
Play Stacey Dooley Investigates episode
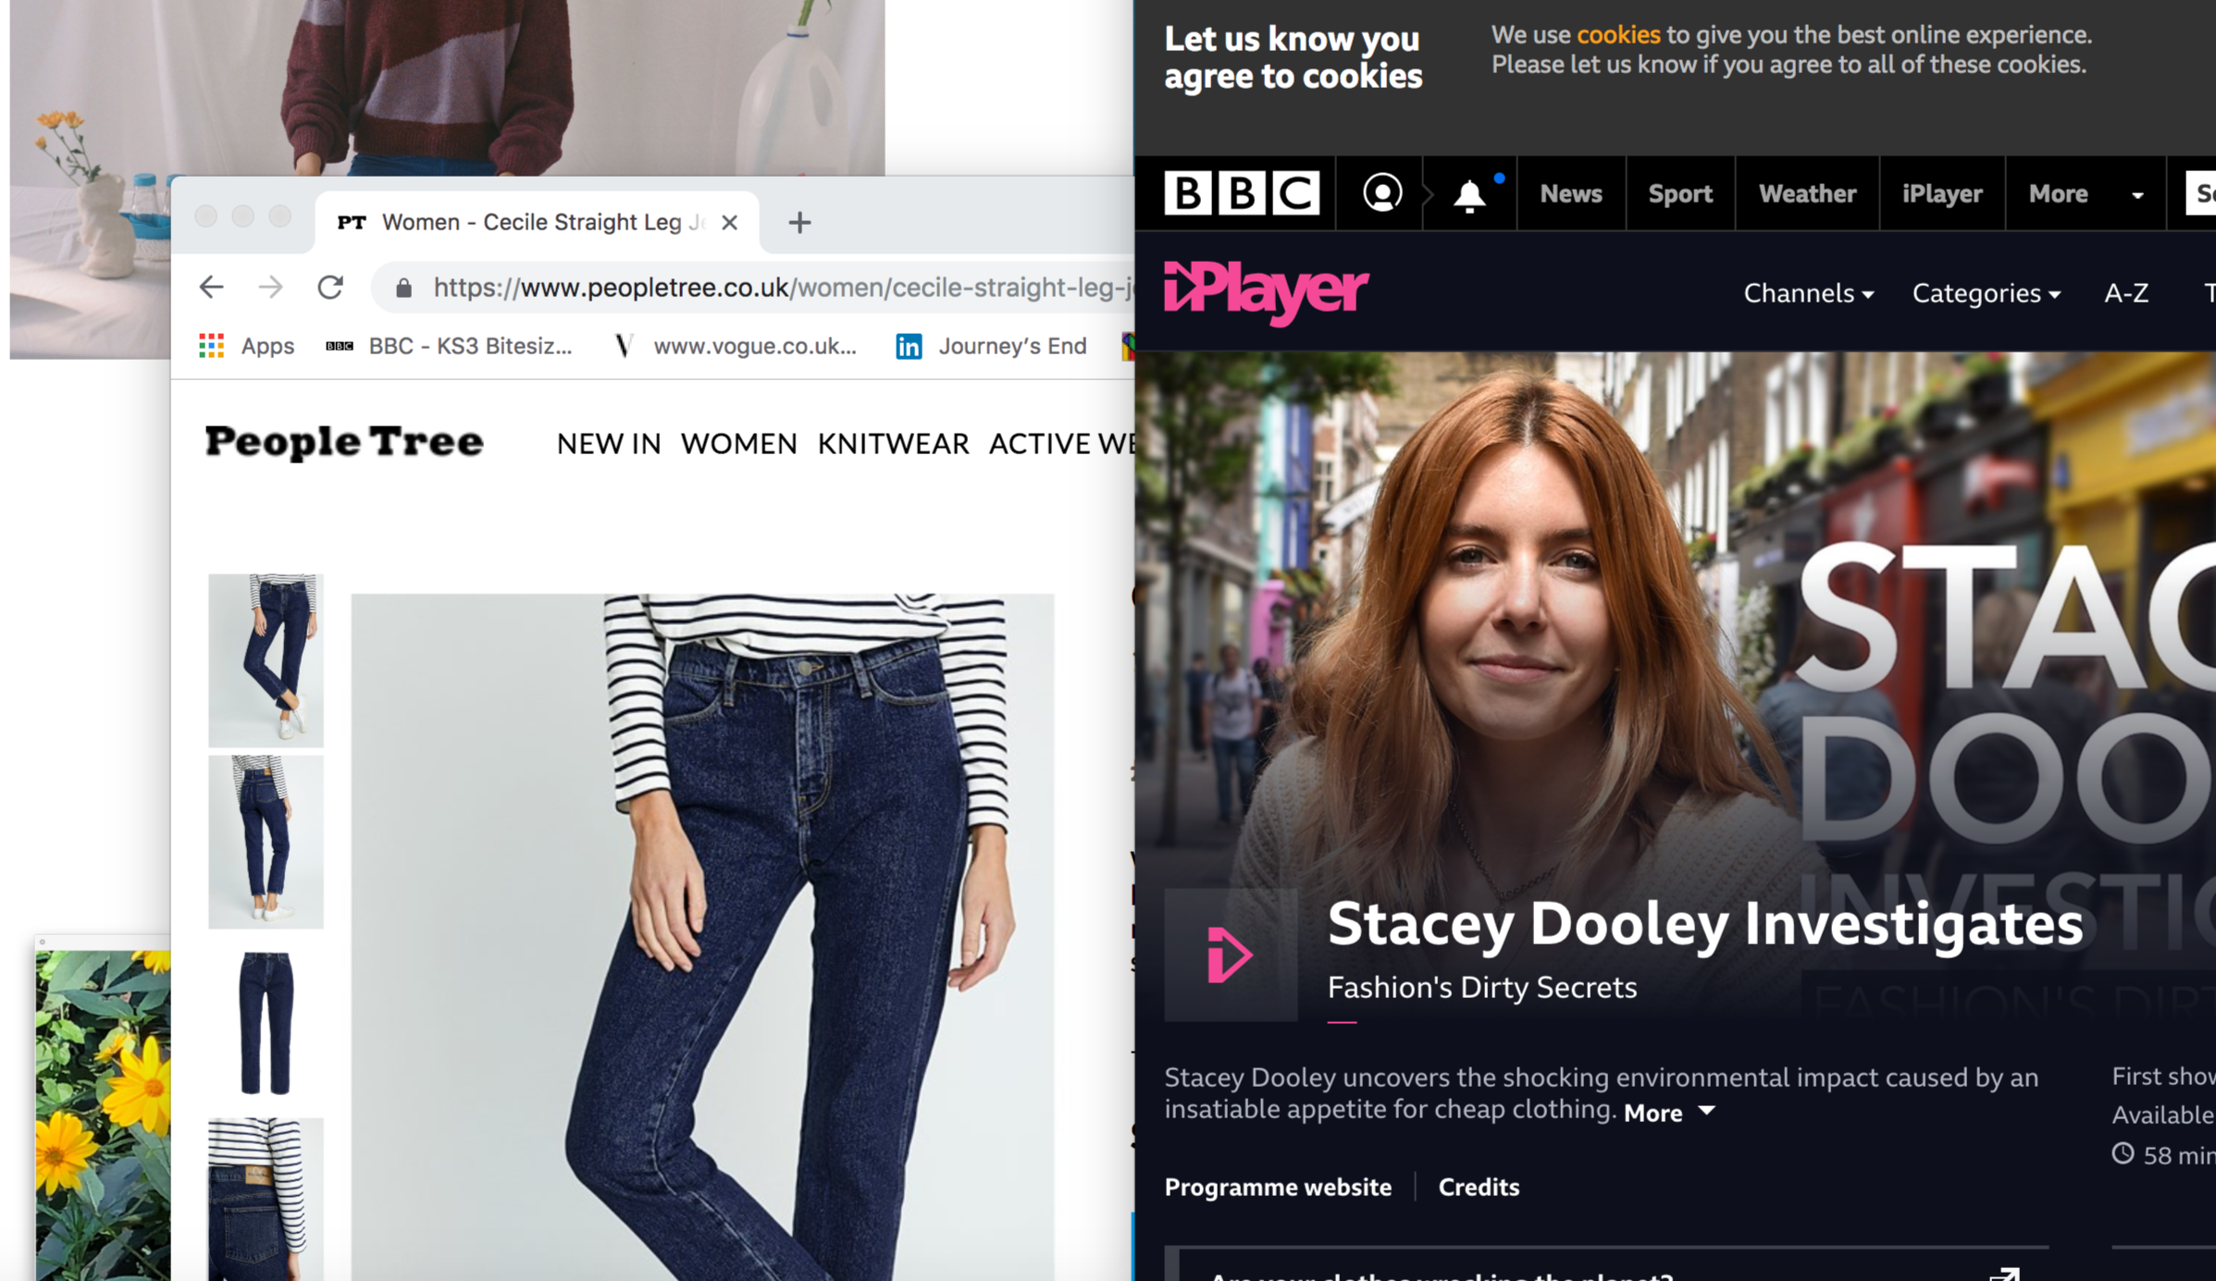pyautogui.click(x=1231, y=955)
